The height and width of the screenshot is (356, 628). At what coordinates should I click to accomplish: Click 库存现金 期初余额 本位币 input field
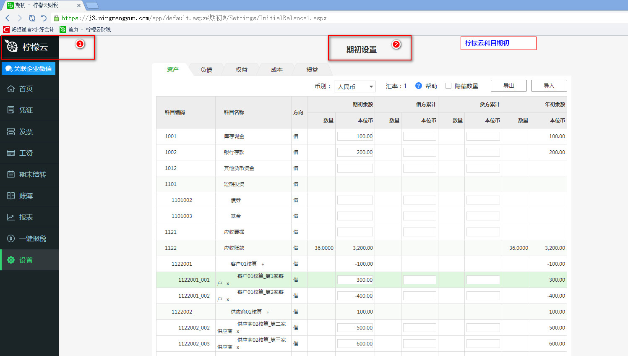pyautogui.click(x=355, y=136)
